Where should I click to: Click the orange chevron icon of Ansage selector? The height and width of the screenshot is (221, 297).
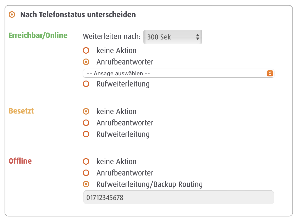tap(270, 73)
